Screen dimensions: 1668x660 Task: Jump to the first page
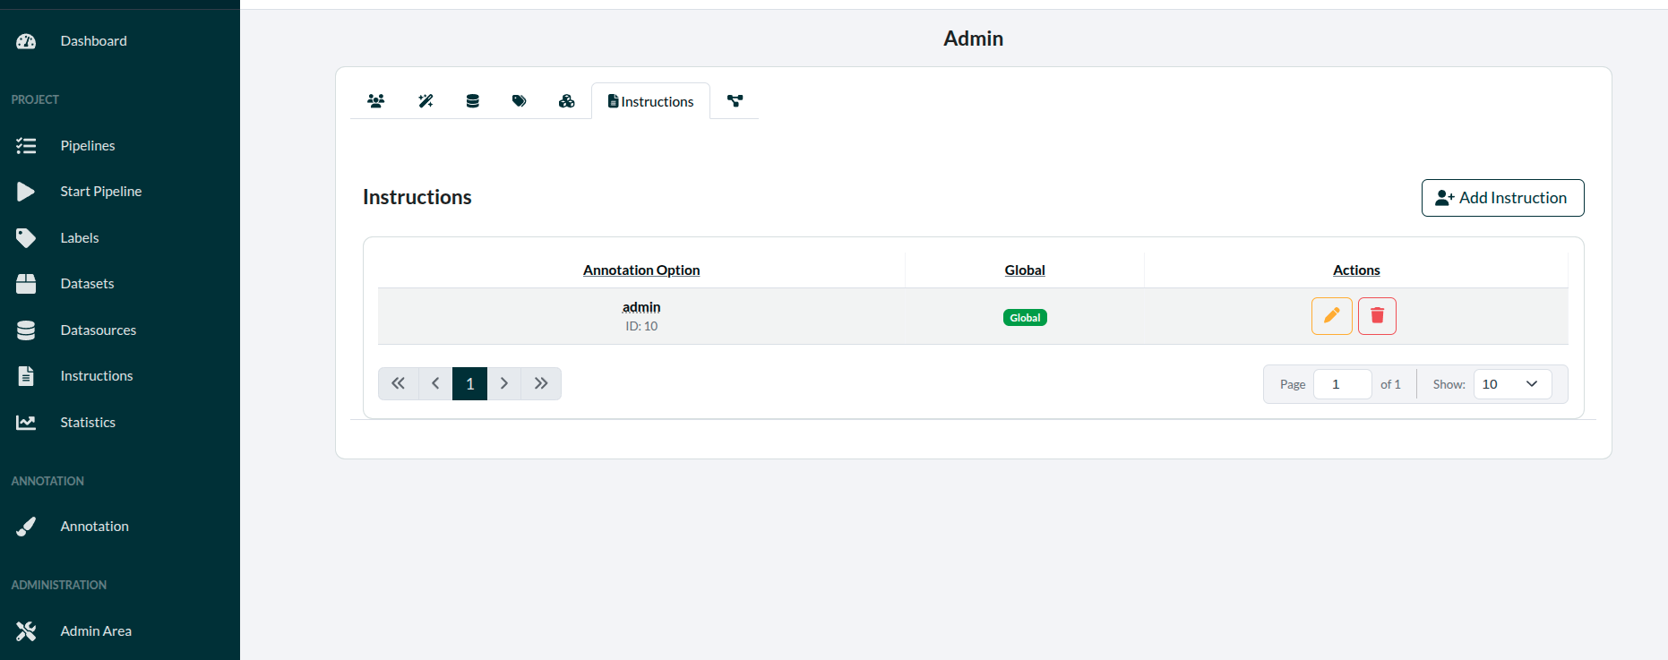tap(398, 383)
